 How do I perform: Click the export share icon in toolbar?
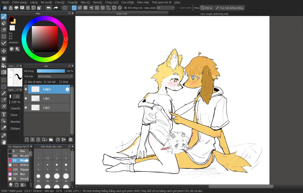coord(11,8)
